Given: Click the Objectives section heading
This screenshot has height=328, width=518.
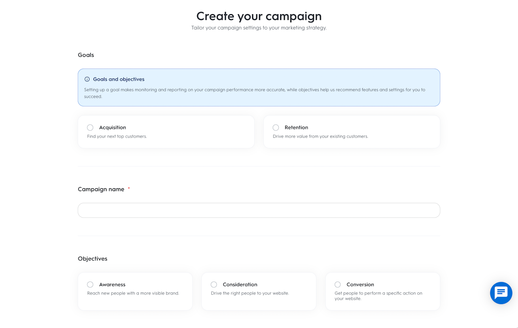Looking at the screenshot, I should (93, 259).
